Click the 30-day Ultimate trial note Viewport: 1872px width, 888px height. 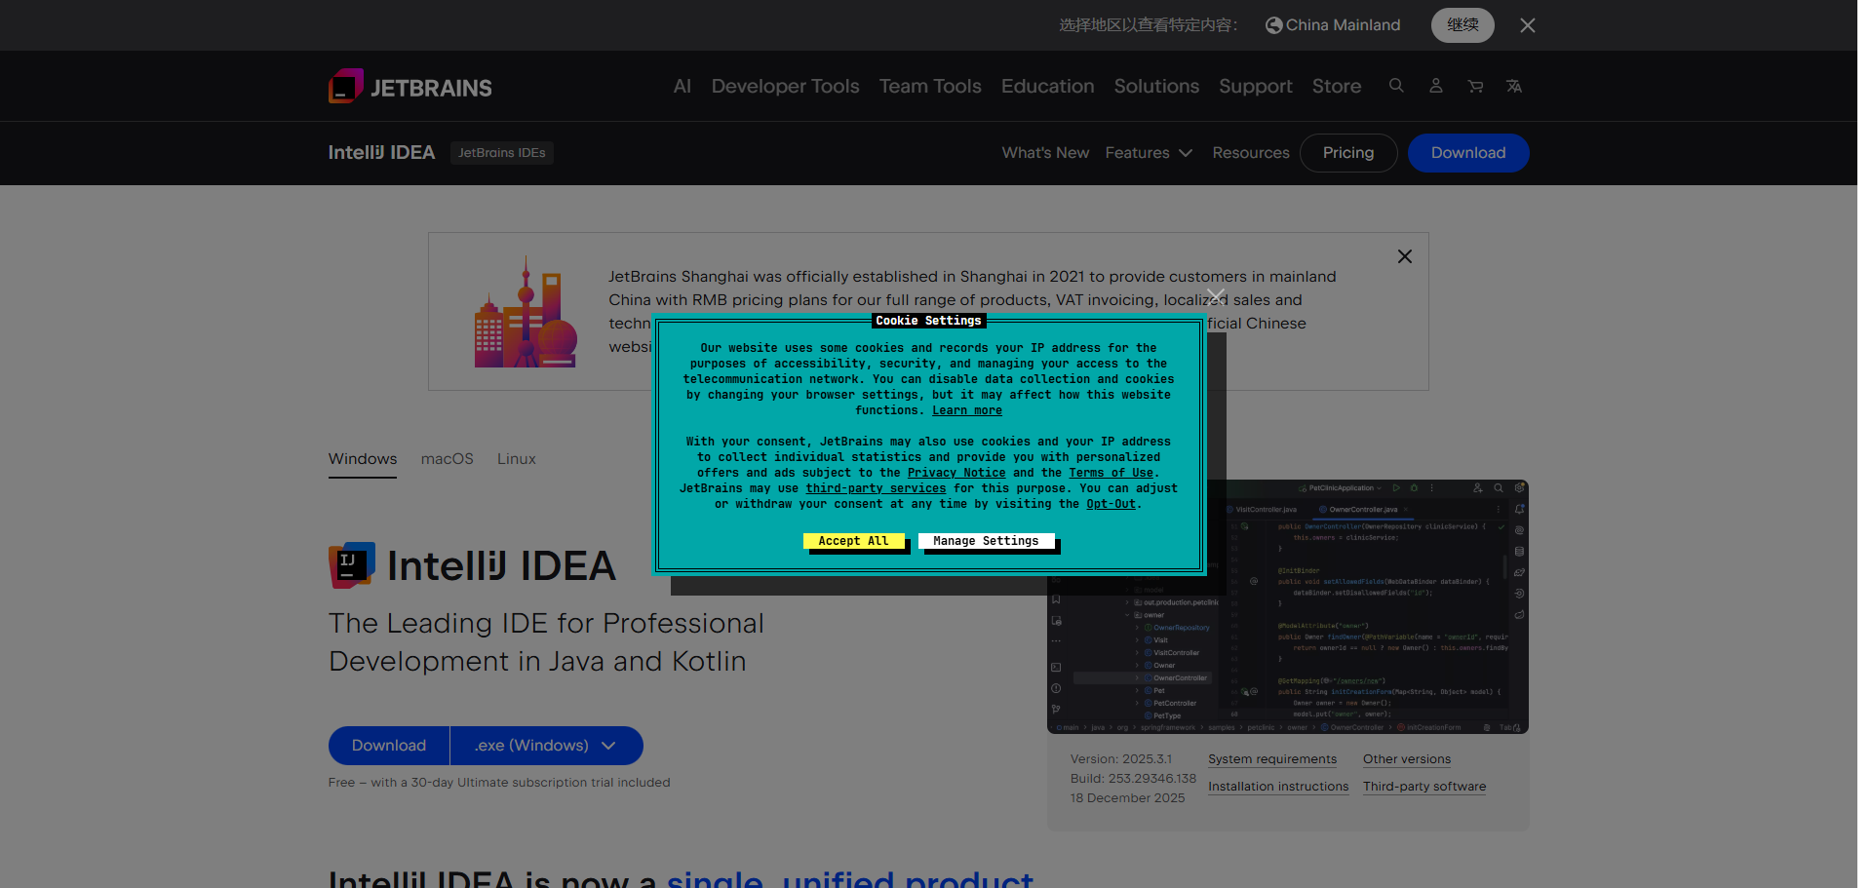click(499, 783)
